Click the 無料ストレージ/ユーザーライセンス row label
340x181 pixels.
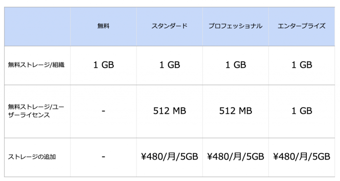point(36,111)
